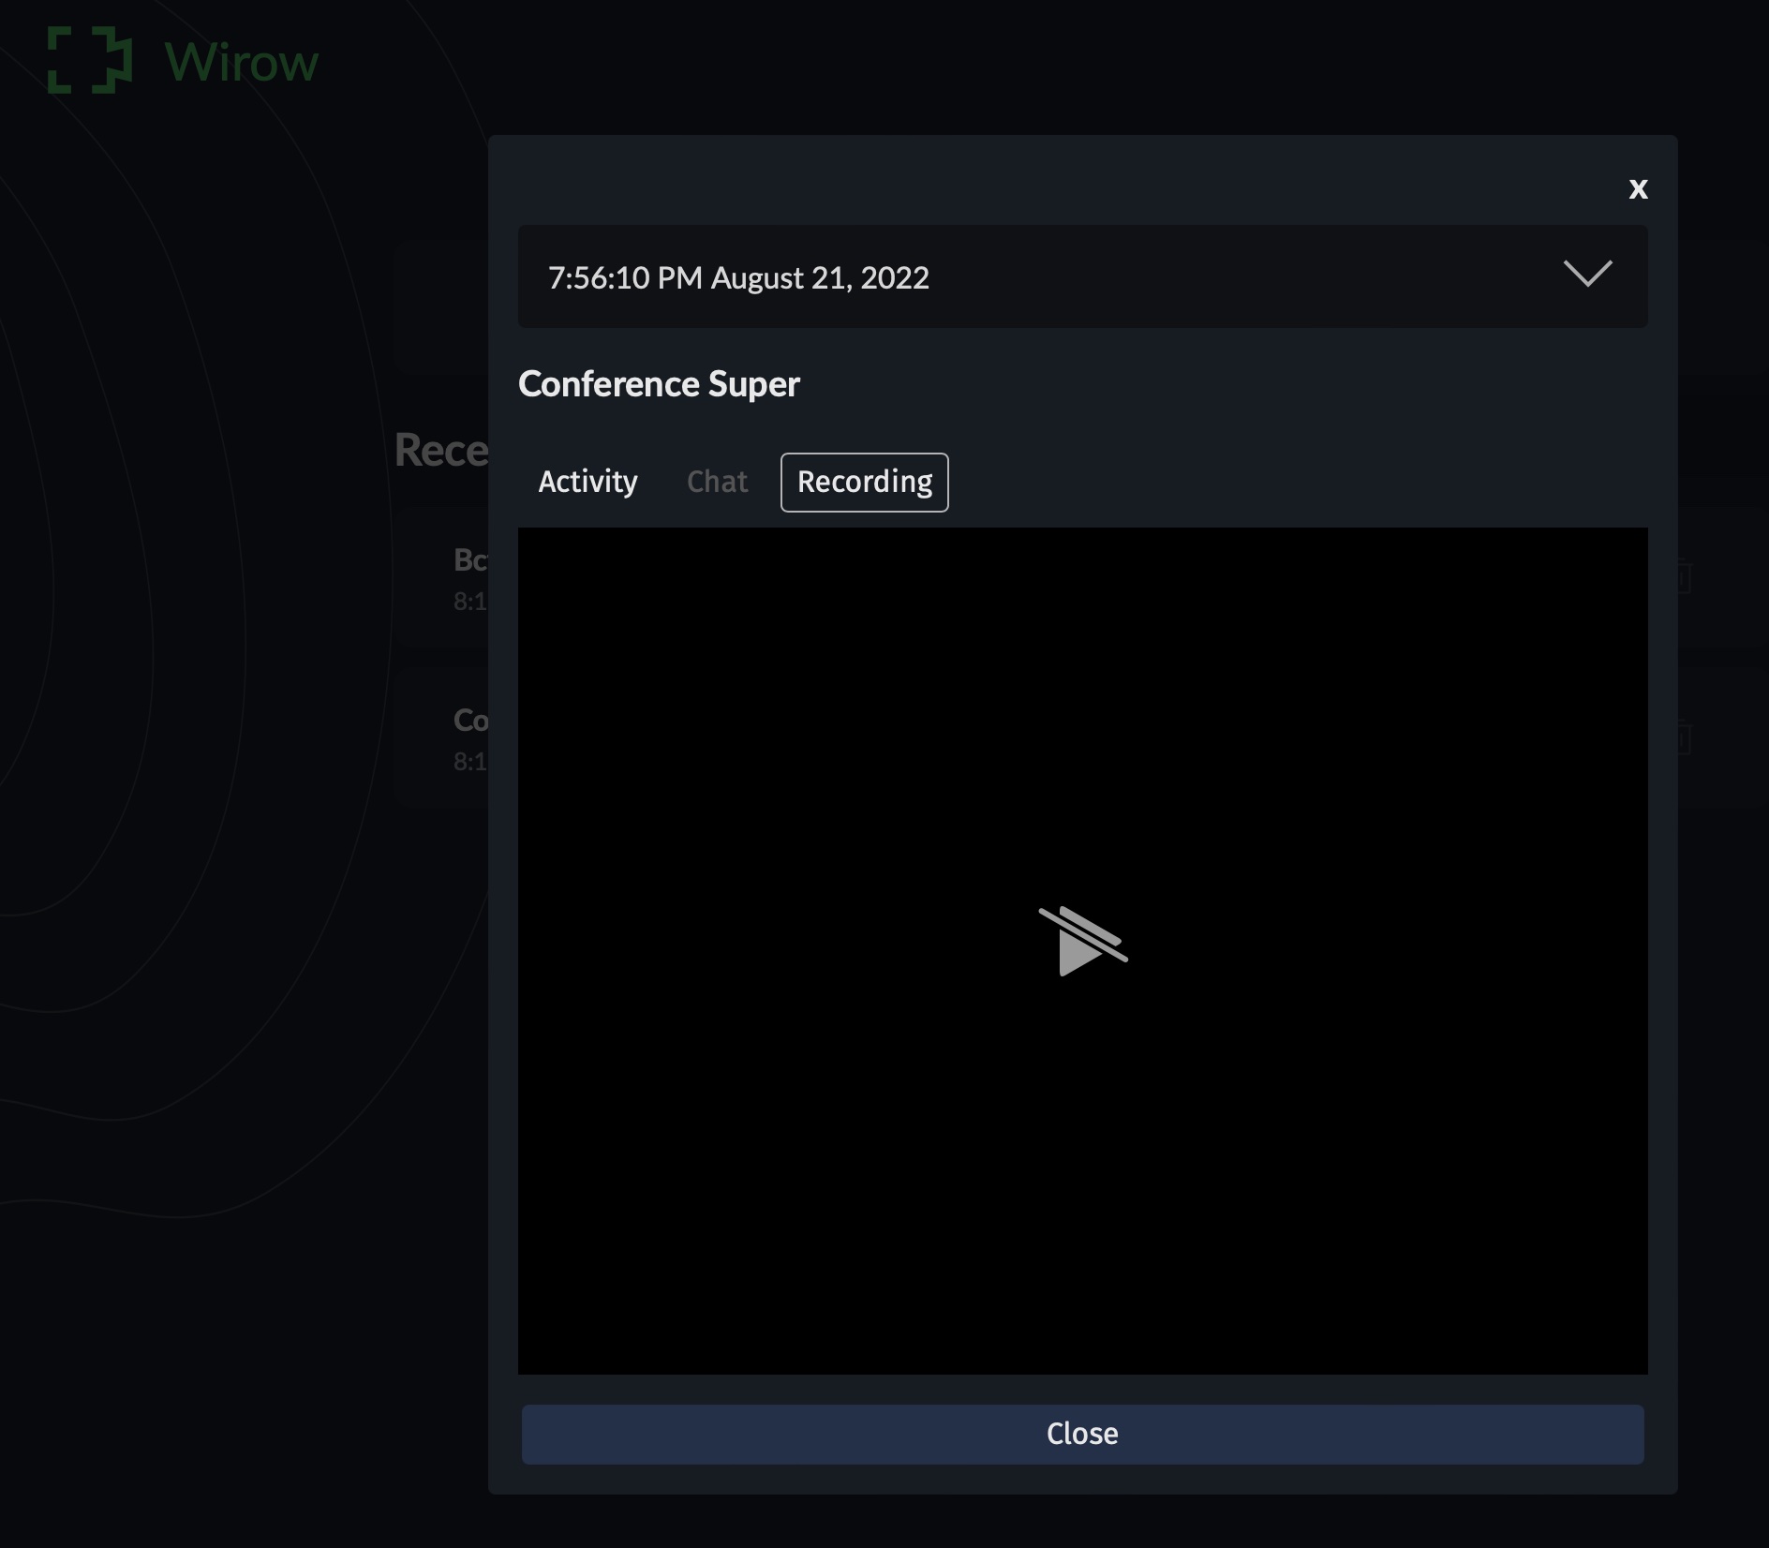This screenshot has height=1548, width=1769.
Task: Switch to the Chat tab
Action: click(x=716, y=482)
